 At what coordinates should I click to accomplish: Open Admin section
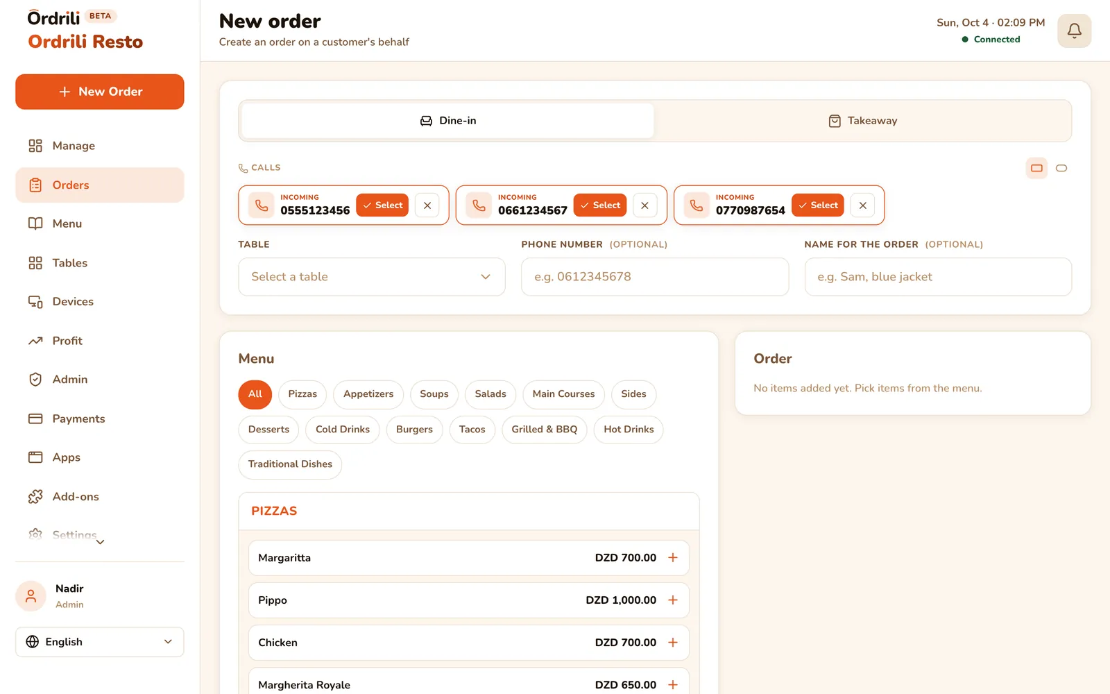pyautogui.click(x=100, y=380)
